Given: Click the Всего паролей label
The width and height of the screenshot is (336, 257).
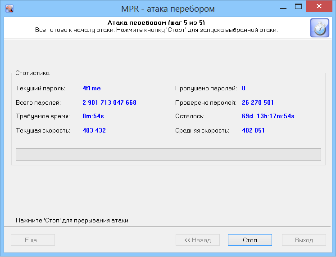Looking at the screenshot, I should pos(38,103).
